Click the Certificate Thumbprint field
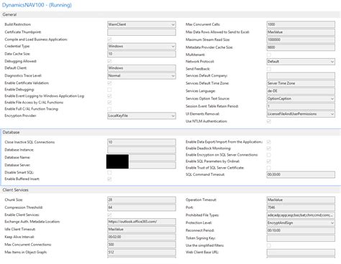The image size is (341, 264). tap(142, 32)
